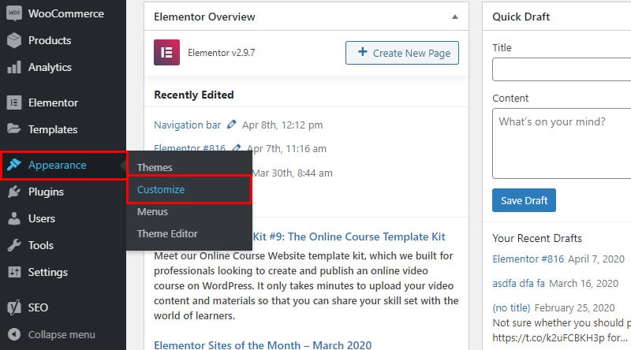Choose Theme Editor in the submenu
The height and width of the screenshot is (350, 631).
pyautogui.click(x=167, y=234)
